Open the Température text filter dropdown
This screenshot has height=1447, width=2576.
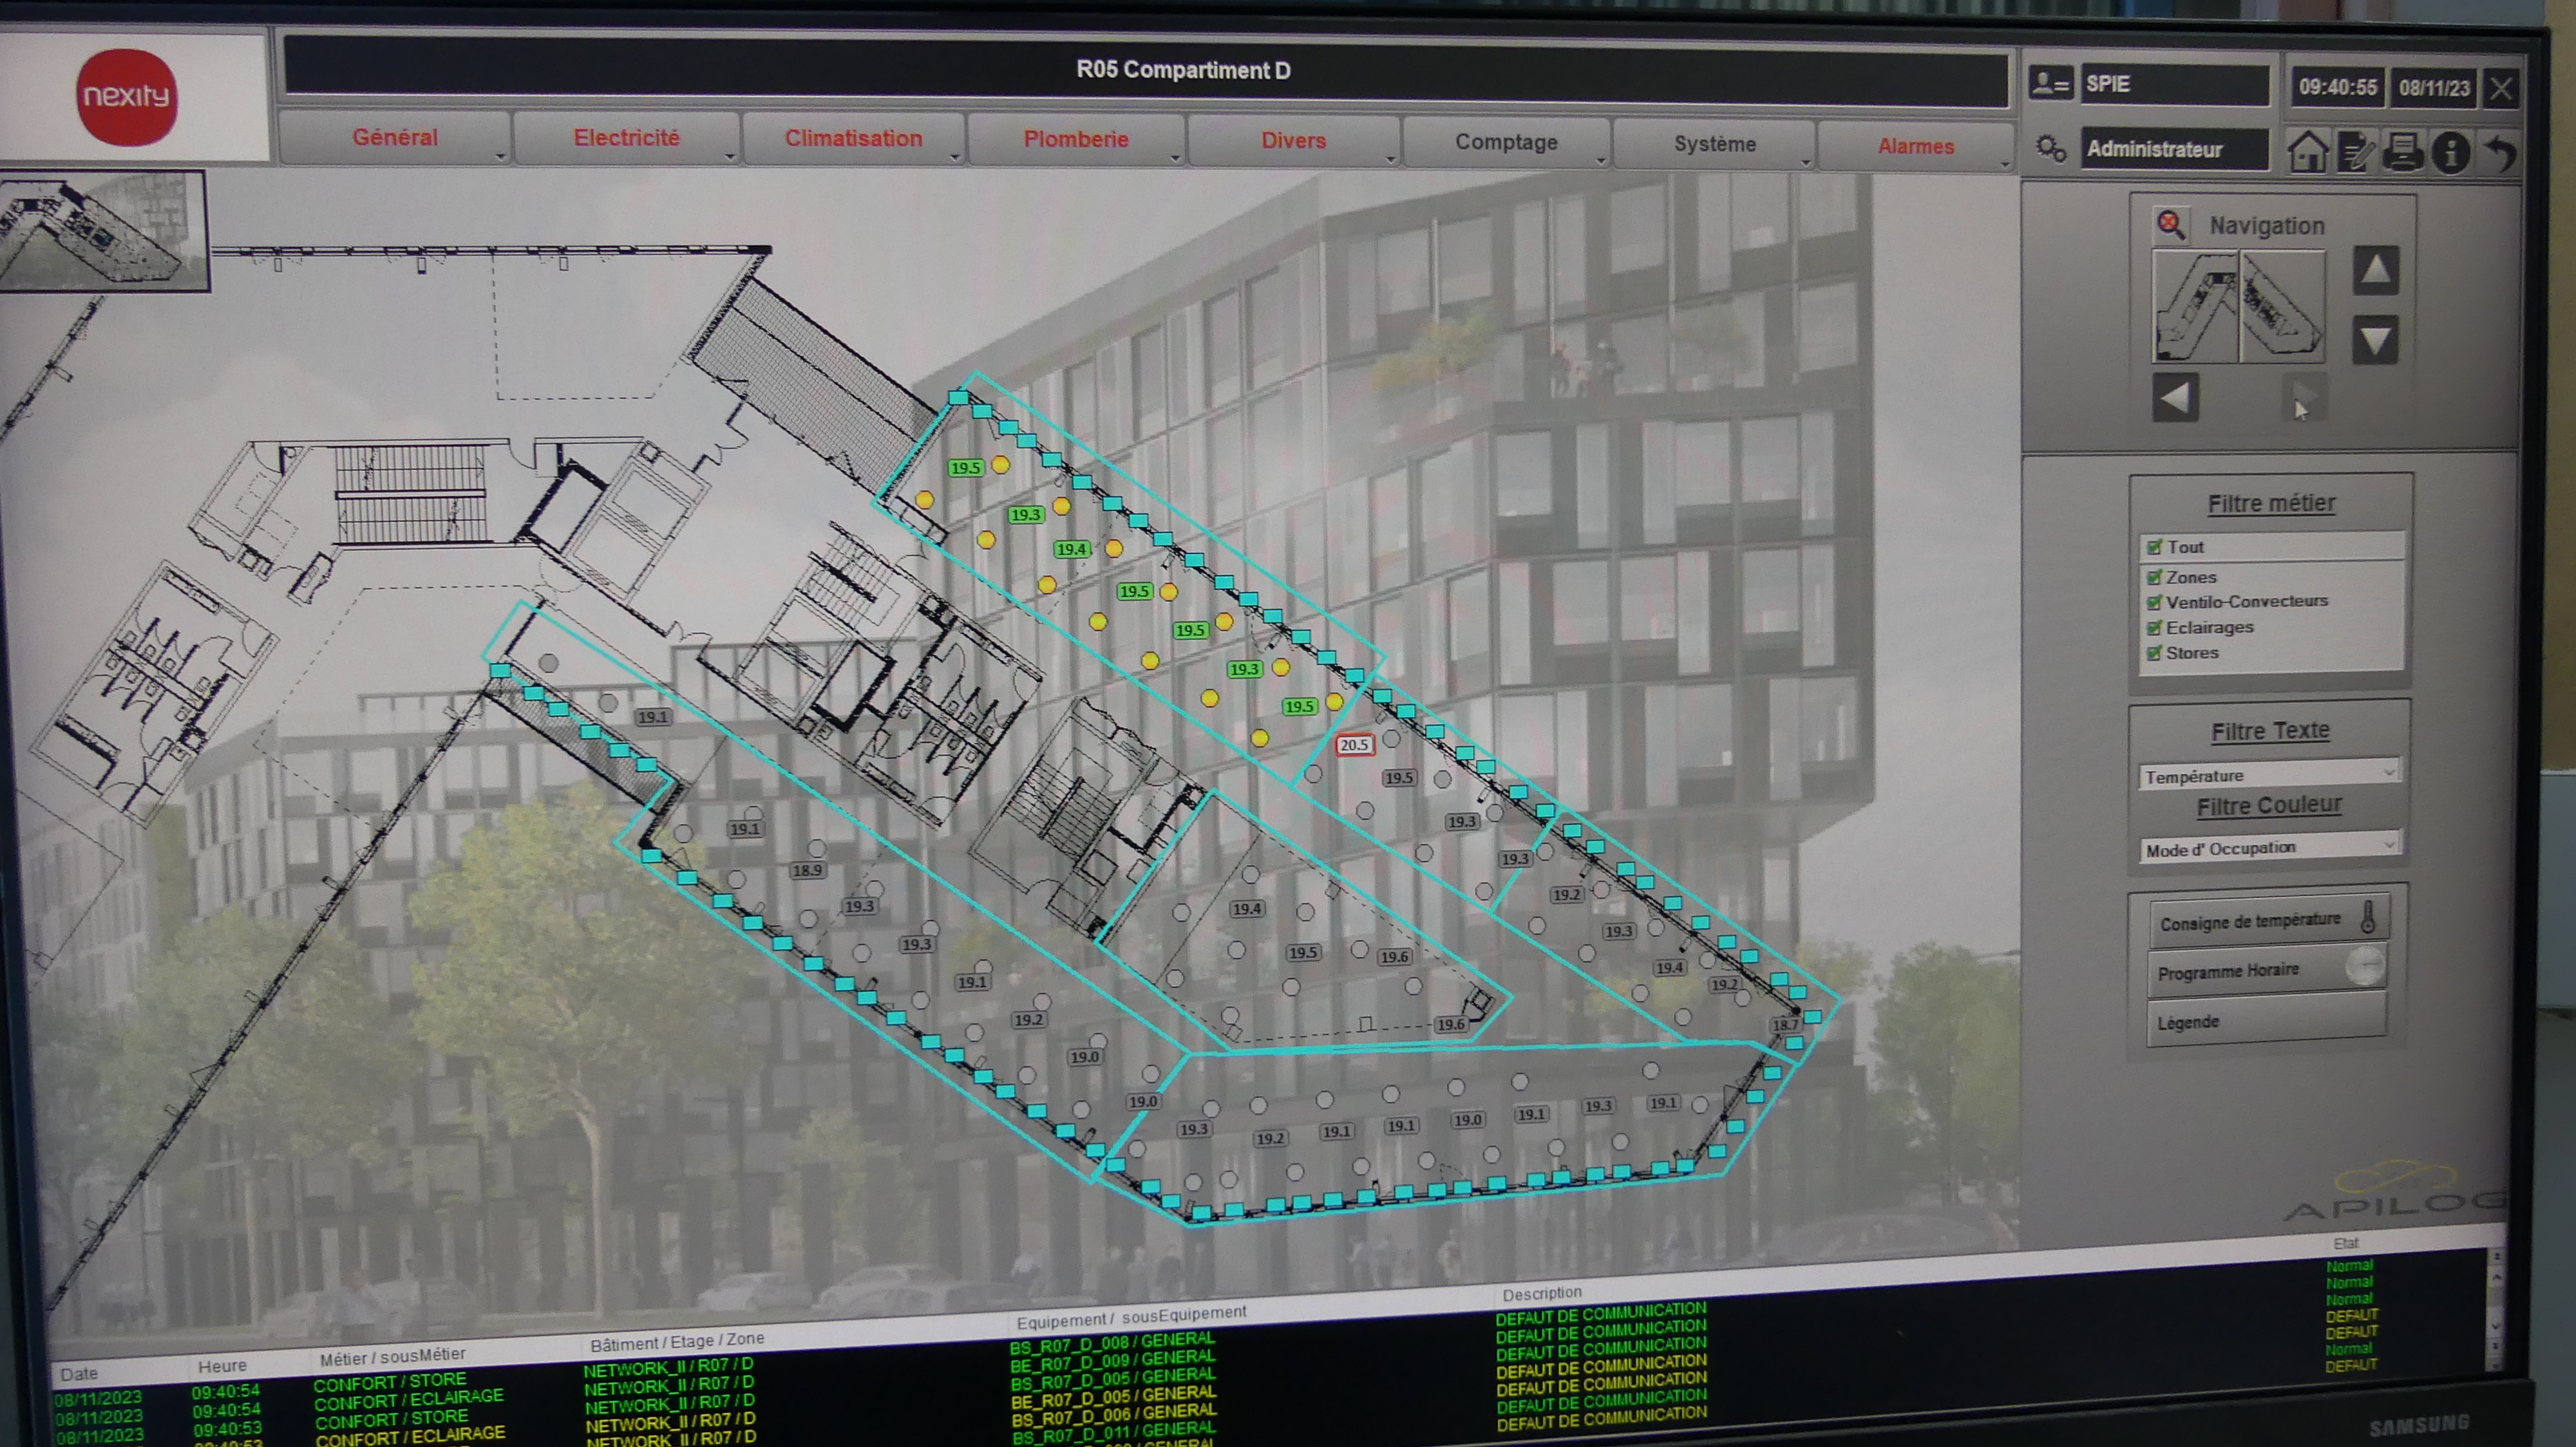pos(2388,772)
